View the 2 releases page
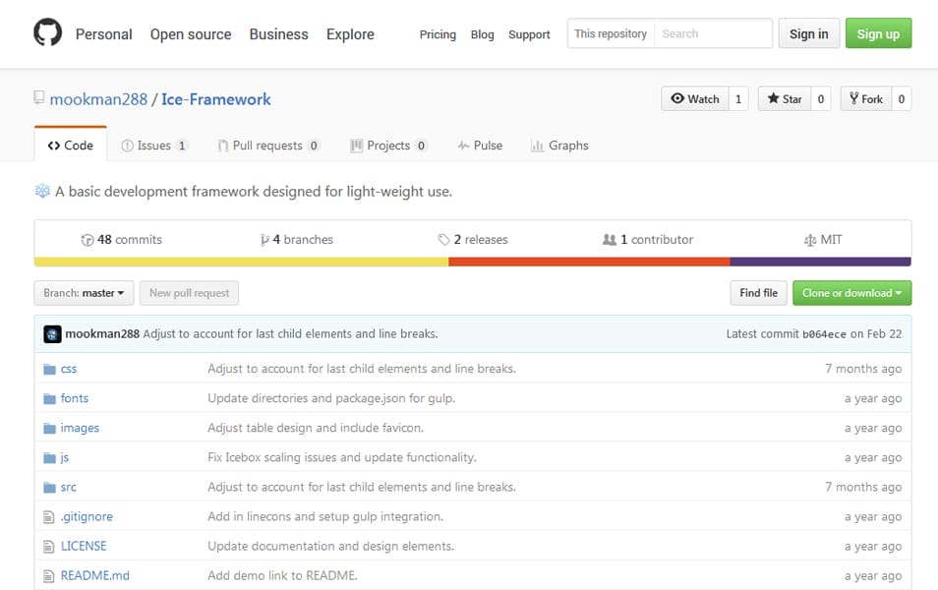 [x=473, y=239]
